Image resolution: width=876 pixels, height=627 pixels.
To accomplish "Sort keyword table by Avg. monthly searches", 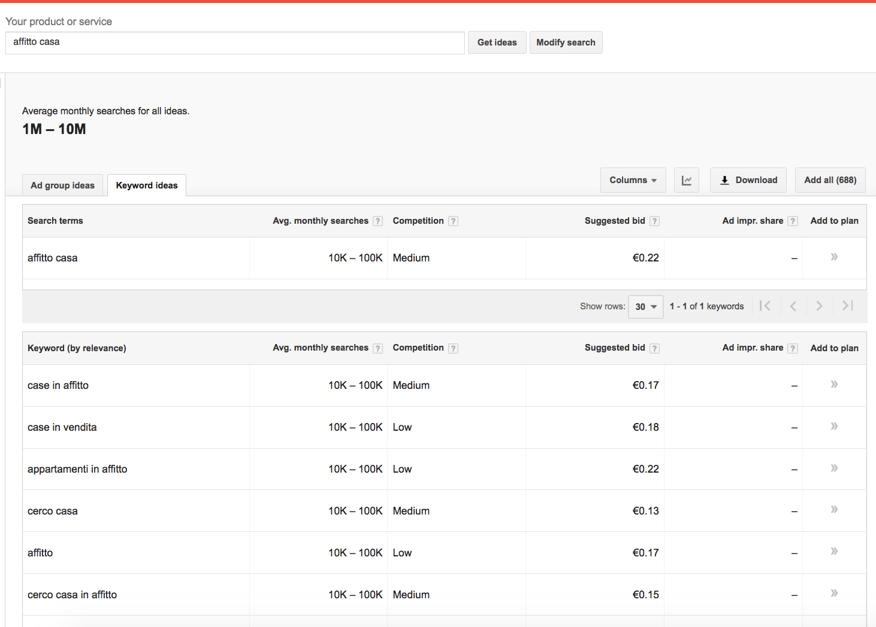I will click(x=321, y=348).
